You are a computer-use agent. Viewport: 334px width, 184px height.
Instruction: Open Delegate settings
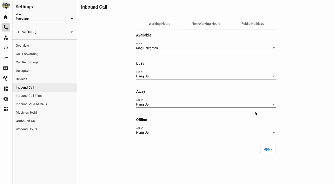(x=45, y=71)
